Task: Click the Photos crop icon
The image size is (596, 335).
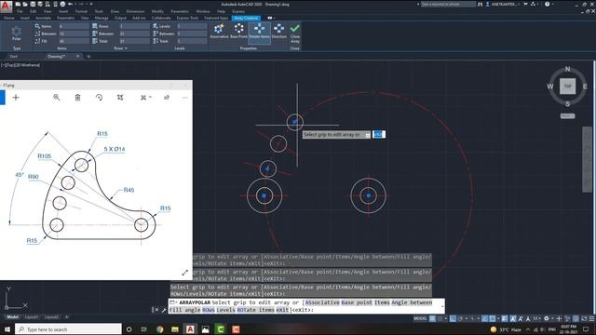Action: point(120,98)
